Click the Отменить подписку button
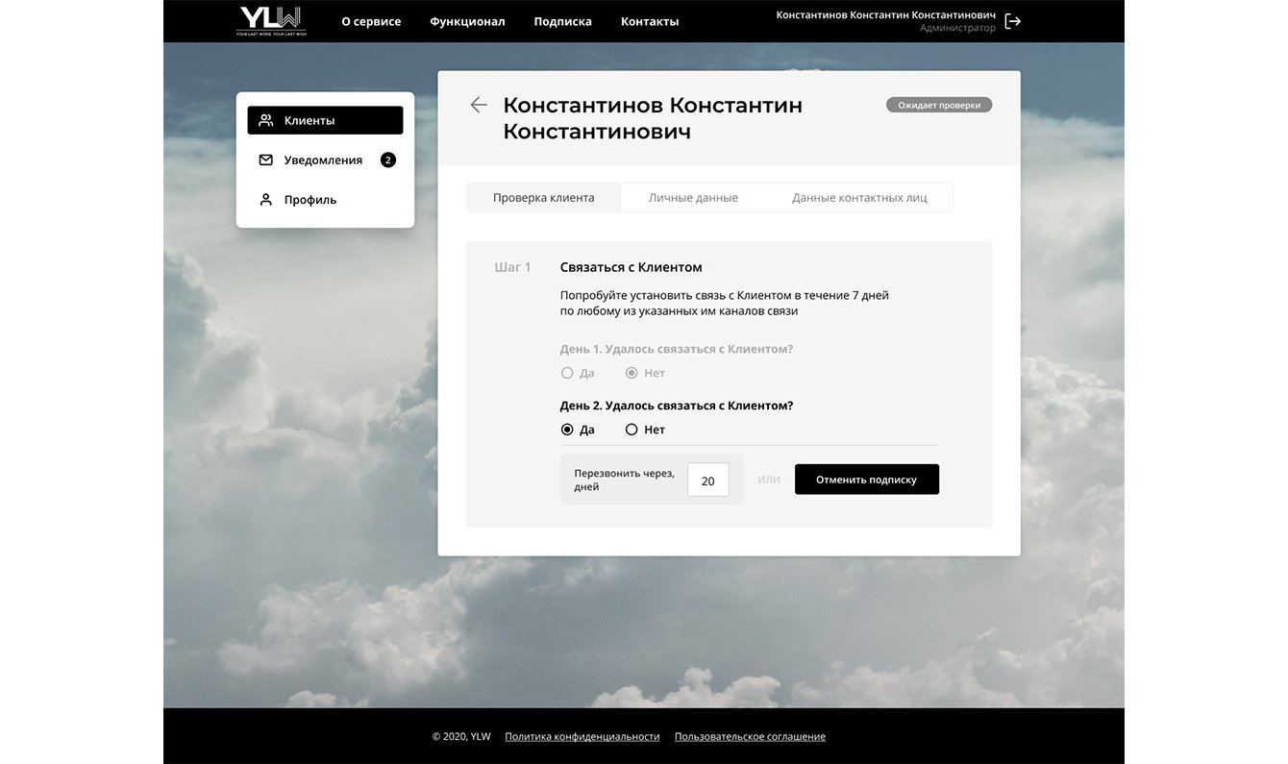 867,480
